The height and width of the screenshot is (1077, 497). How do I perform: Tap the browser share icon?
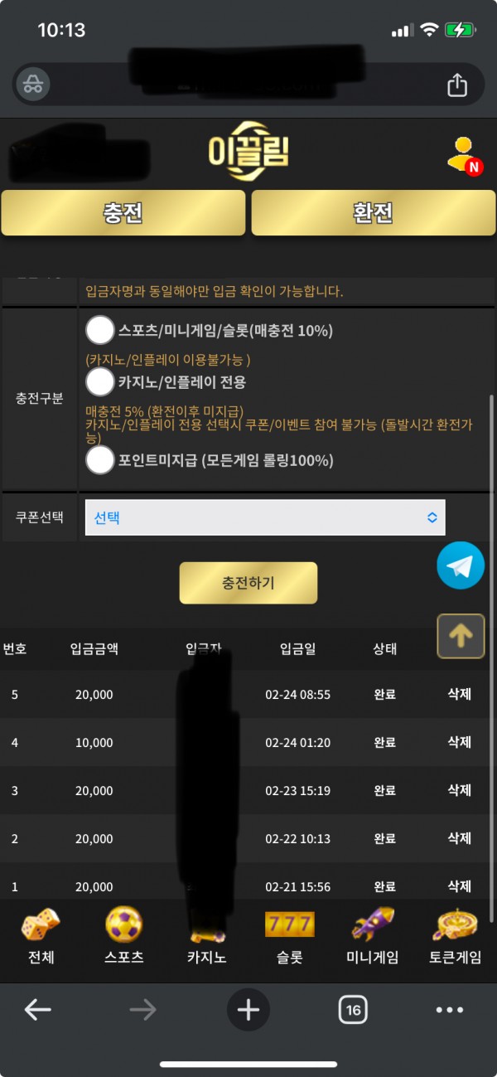pos(457,85)
